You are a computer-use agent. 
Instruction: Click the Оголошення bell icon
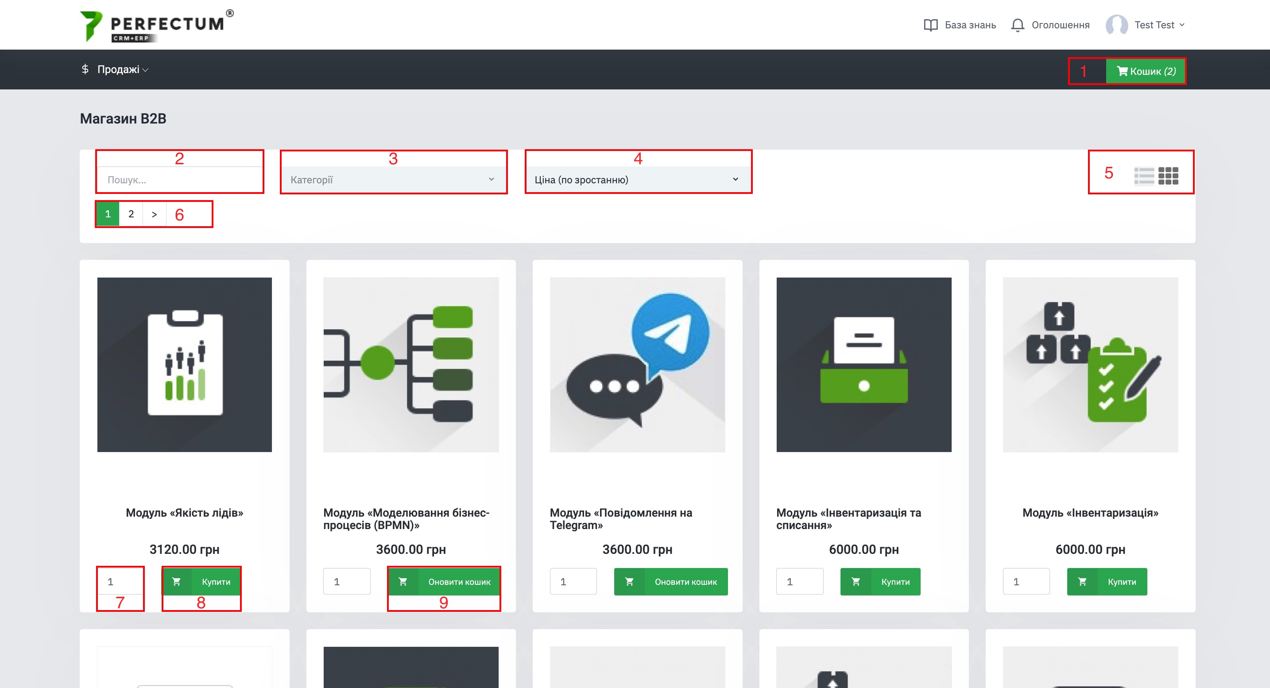pyautogui.click(x=1017, y=25)
